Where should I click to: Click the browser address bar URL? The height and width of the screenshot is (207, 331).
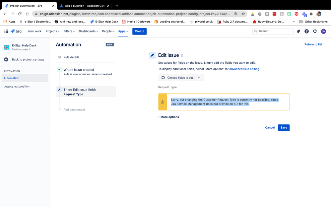coord(135,14)
